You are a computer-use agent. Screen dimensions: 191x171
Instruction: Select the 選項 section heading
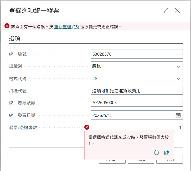15,38
